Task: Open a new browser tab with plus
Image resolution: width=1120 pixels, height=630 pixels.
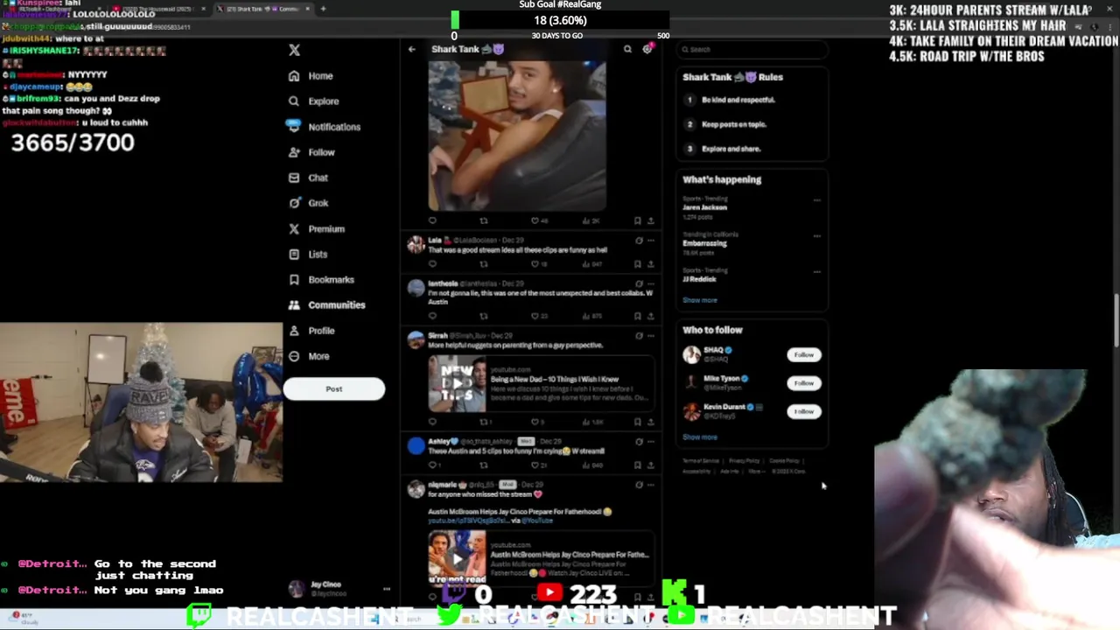Action: coord(323,9)
